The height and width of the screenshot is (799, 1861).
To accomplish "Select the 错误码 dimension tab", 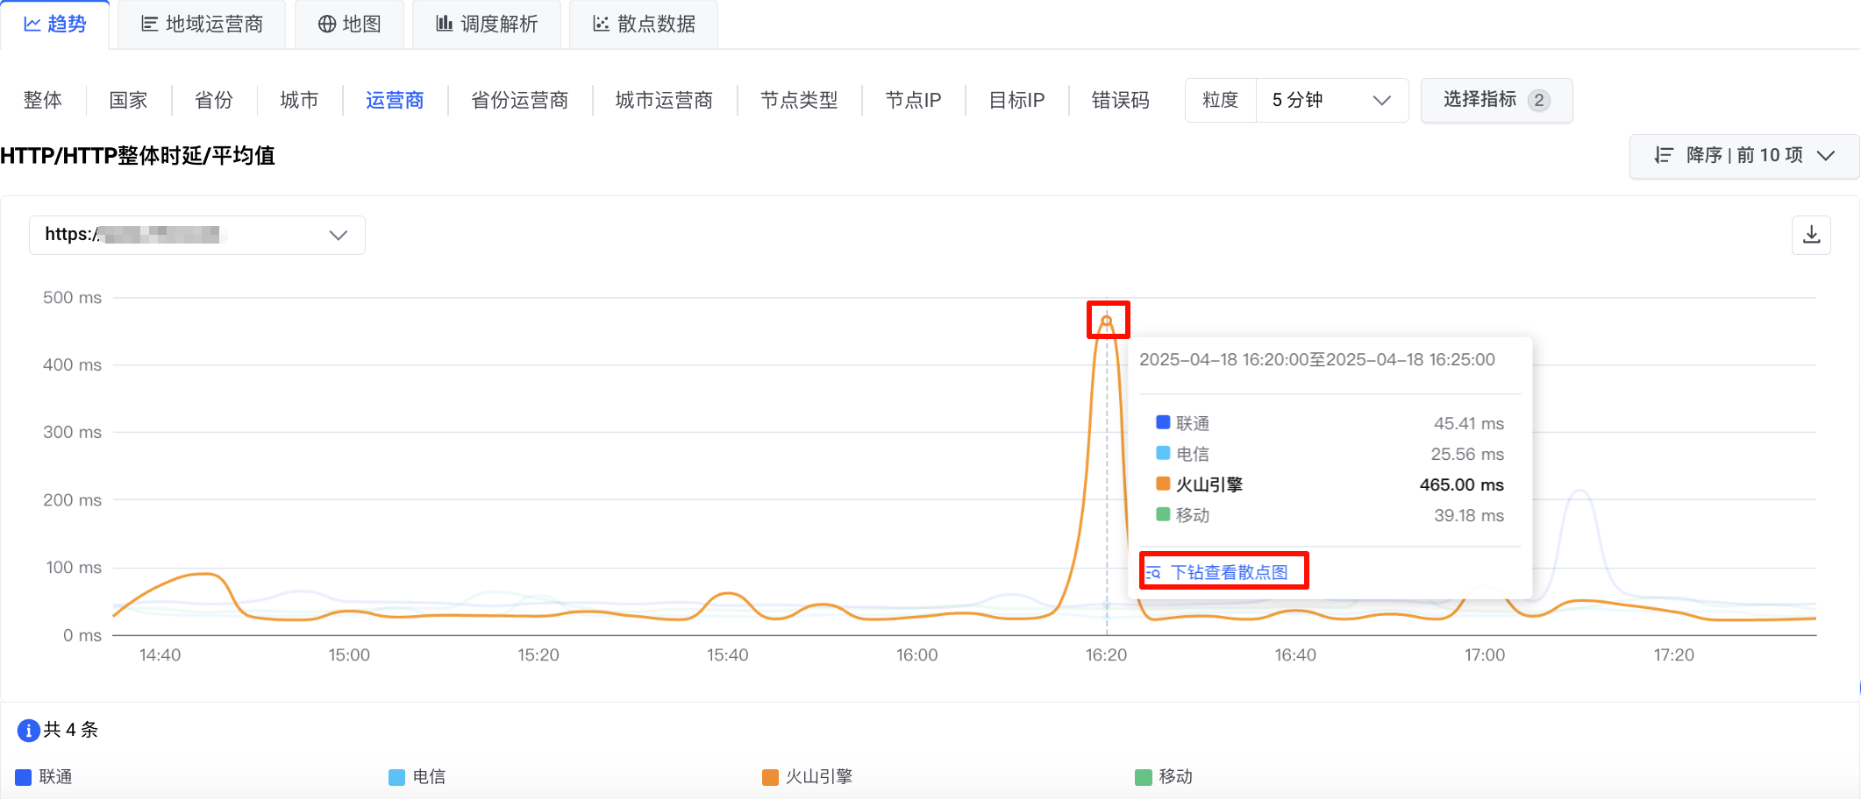I will (1120, 101).
